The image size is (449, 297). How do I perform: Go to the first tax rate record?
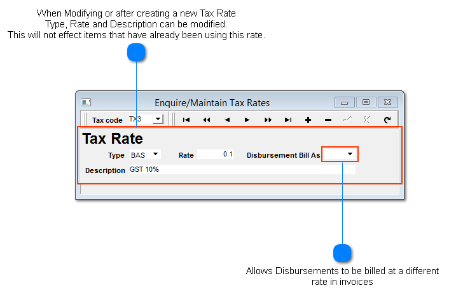[x=186, y=120]
